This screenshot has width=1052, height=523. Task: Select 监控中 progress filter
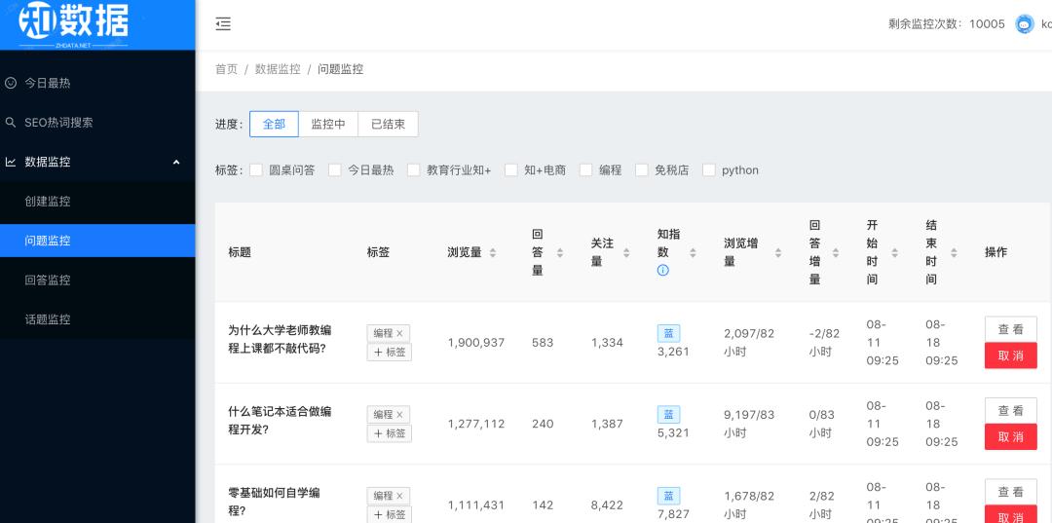coord(328,124)
